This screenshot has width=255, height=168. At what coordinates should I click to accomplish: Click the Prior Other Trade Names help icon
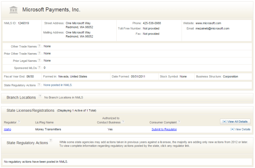point(39,53)
